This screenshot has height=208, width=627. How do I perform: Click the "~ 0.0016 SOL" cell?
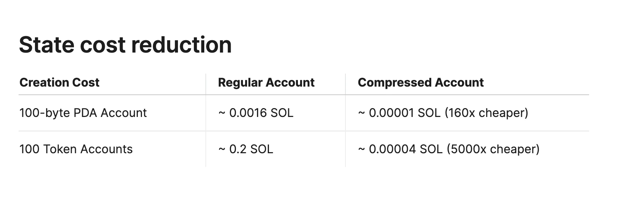coord(256,113)
